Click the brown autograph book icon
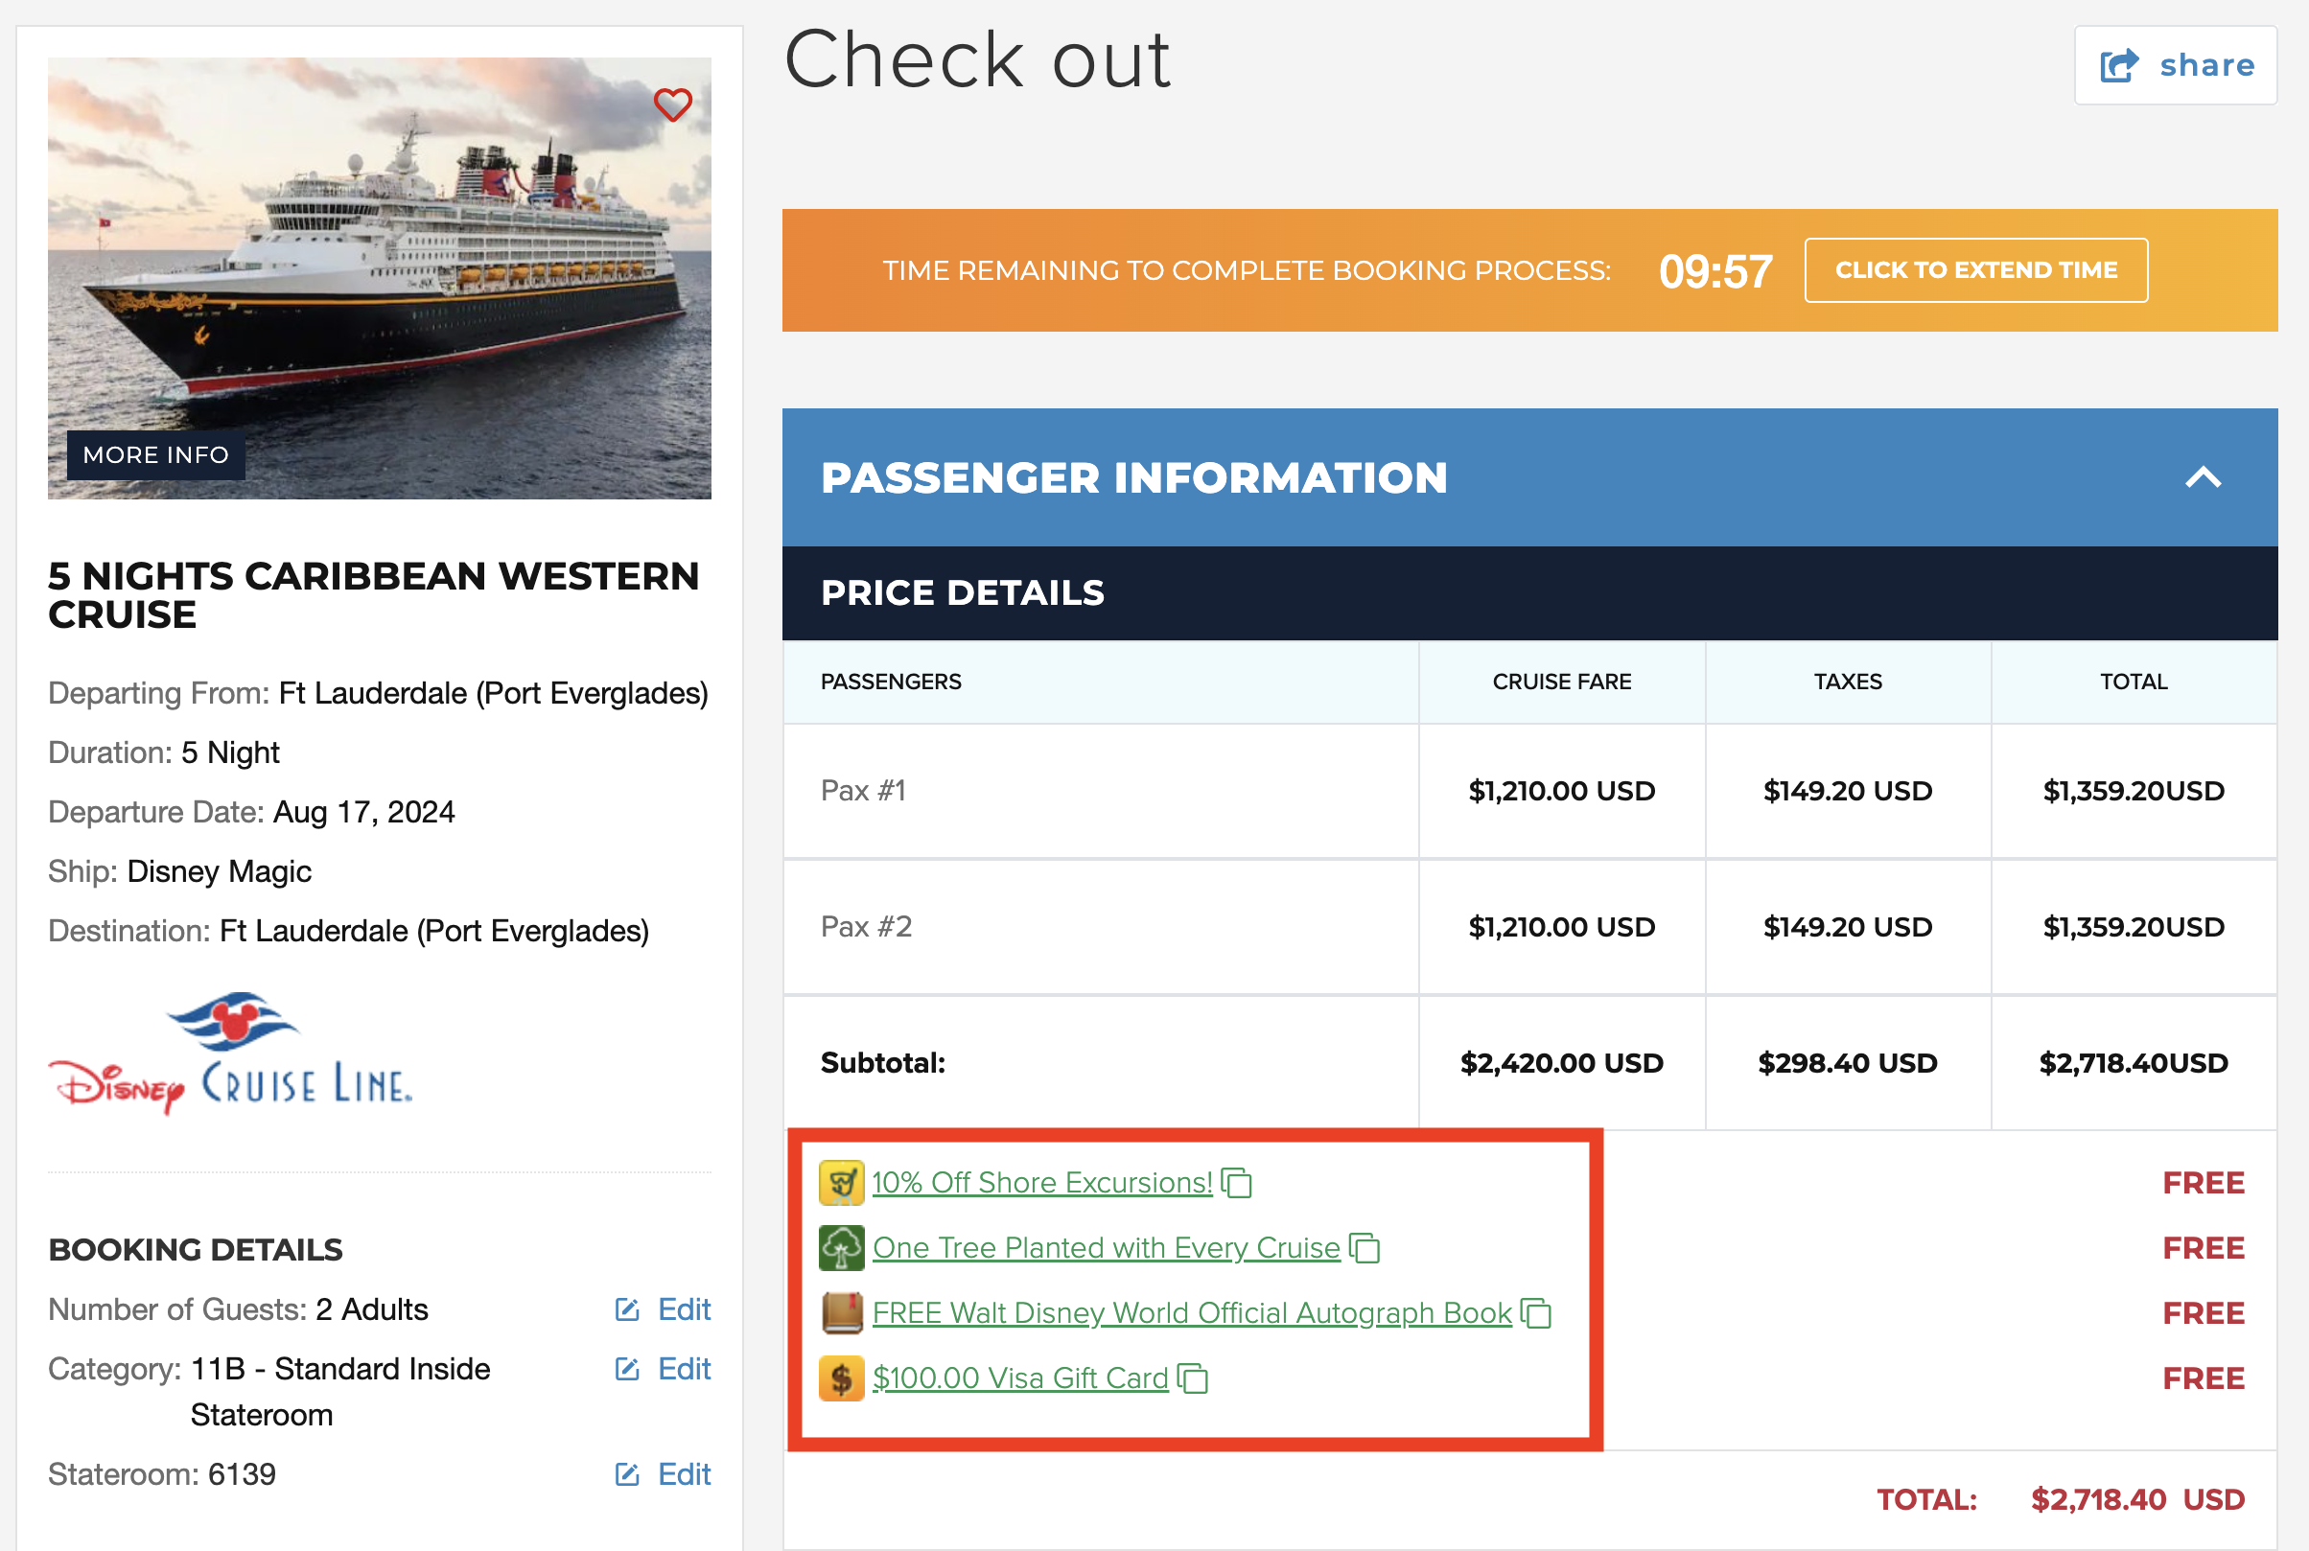 point(842,1312)
